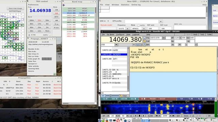The height and width of the screenshot is (122, 218).
Task: Click the signal browser search field containing CQ
Action: point(115,93)
